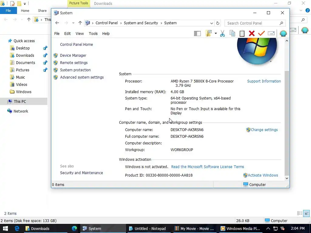The image size is (311, 233).
Task: Select Pictures in Quick access
Action: tap(22, 70)
